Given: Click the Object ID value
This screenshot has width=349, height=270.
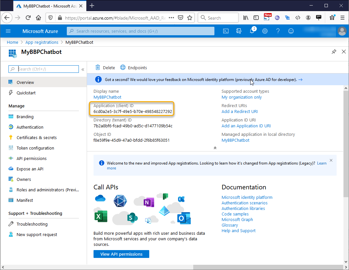Looking at the screenshot, I should [x=132, y=140].
